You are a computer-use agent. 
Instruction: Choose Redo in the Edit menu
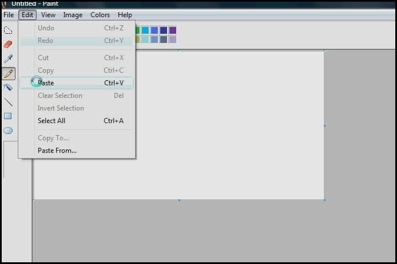pyautogui.click(x=77, y=41)
